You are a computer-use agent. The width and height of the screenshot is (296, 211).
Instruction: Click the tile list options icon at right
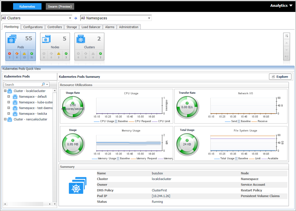(x=287, y=36)
